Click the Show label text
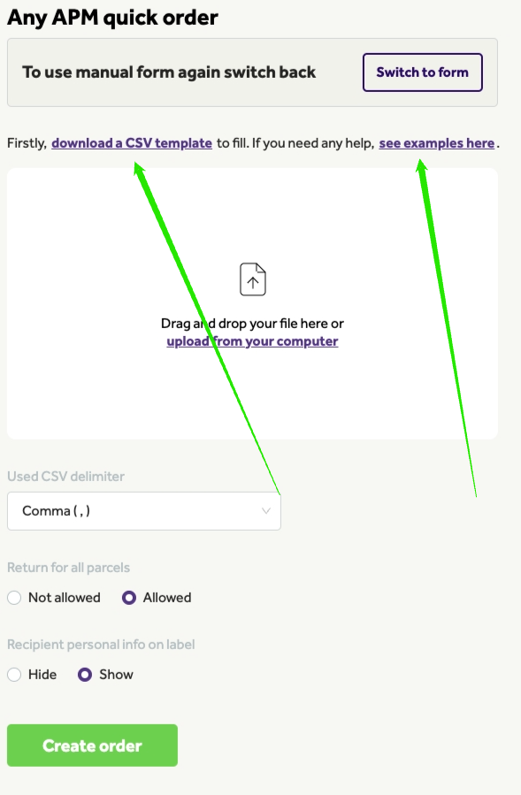The height and width of the screenshot is (795, 521). click(116, 675)
